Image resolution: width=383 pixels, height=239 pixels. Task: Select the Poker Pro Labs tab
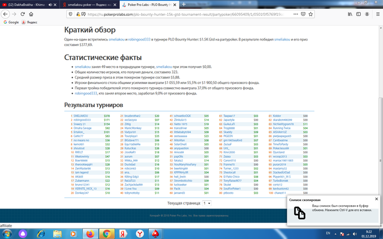149,4
